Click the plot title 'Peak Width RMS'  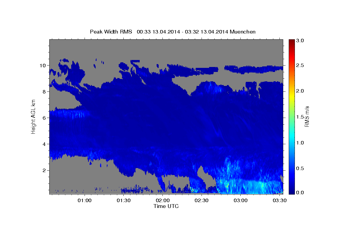111,31
